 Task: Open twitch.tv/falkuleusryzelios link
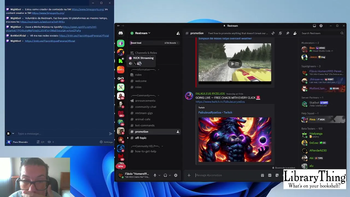coord(220,102)
